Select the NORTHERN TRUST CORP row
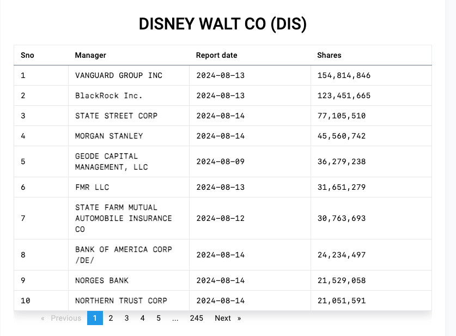 (121, 301)
